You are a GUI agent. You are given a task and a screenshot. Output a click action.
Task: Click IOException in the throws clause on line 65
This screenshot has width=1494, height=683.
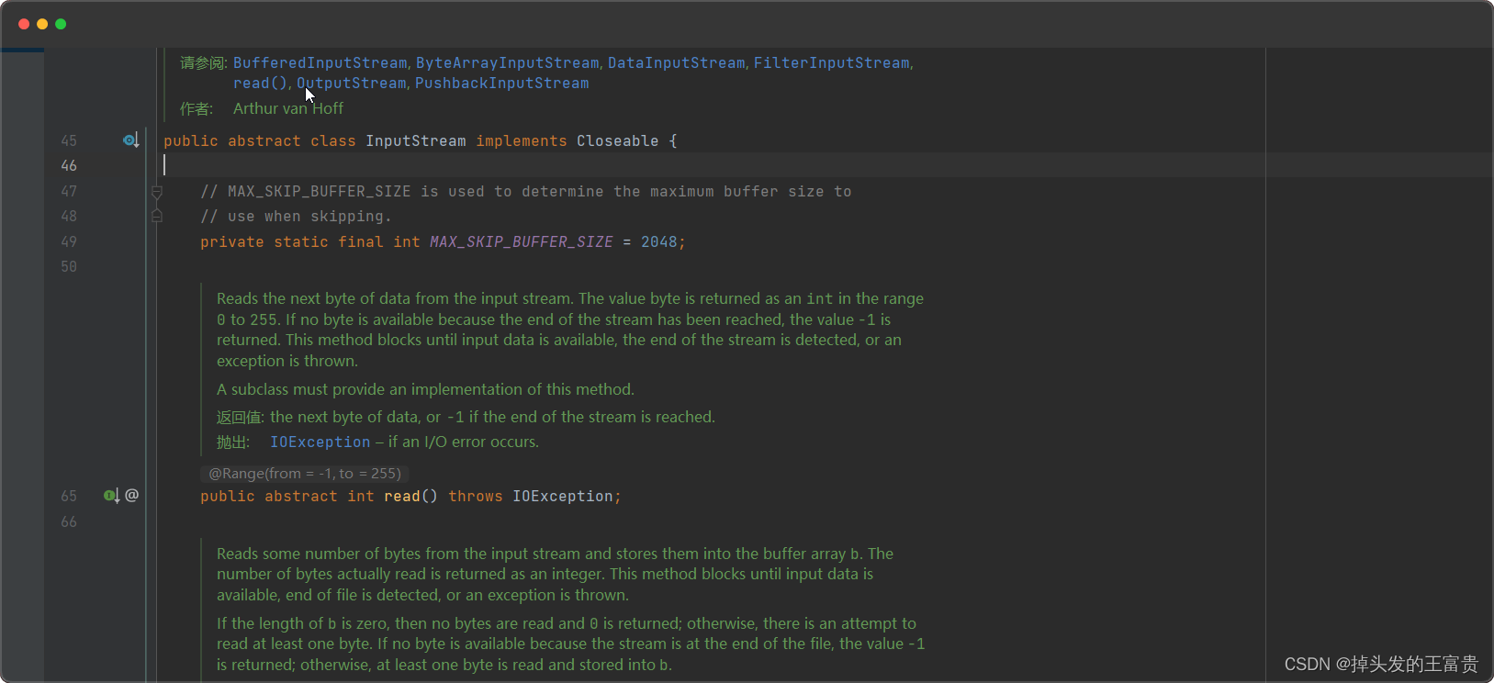tap(562, 496)
